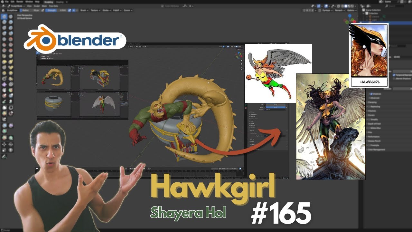Select the Mask brush tool
The height and width of the screenshot is (232, 412).
click(5, 90)
